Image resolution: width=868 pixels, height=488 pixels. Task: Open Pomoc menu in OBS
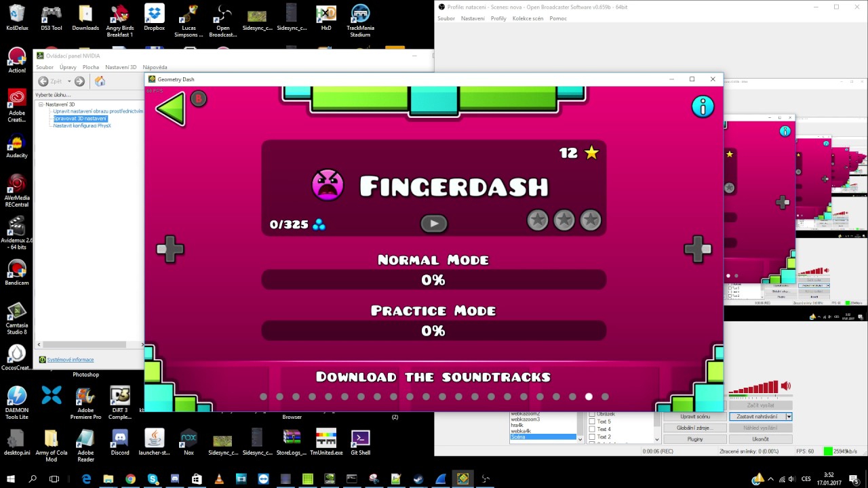click(558, 18)
